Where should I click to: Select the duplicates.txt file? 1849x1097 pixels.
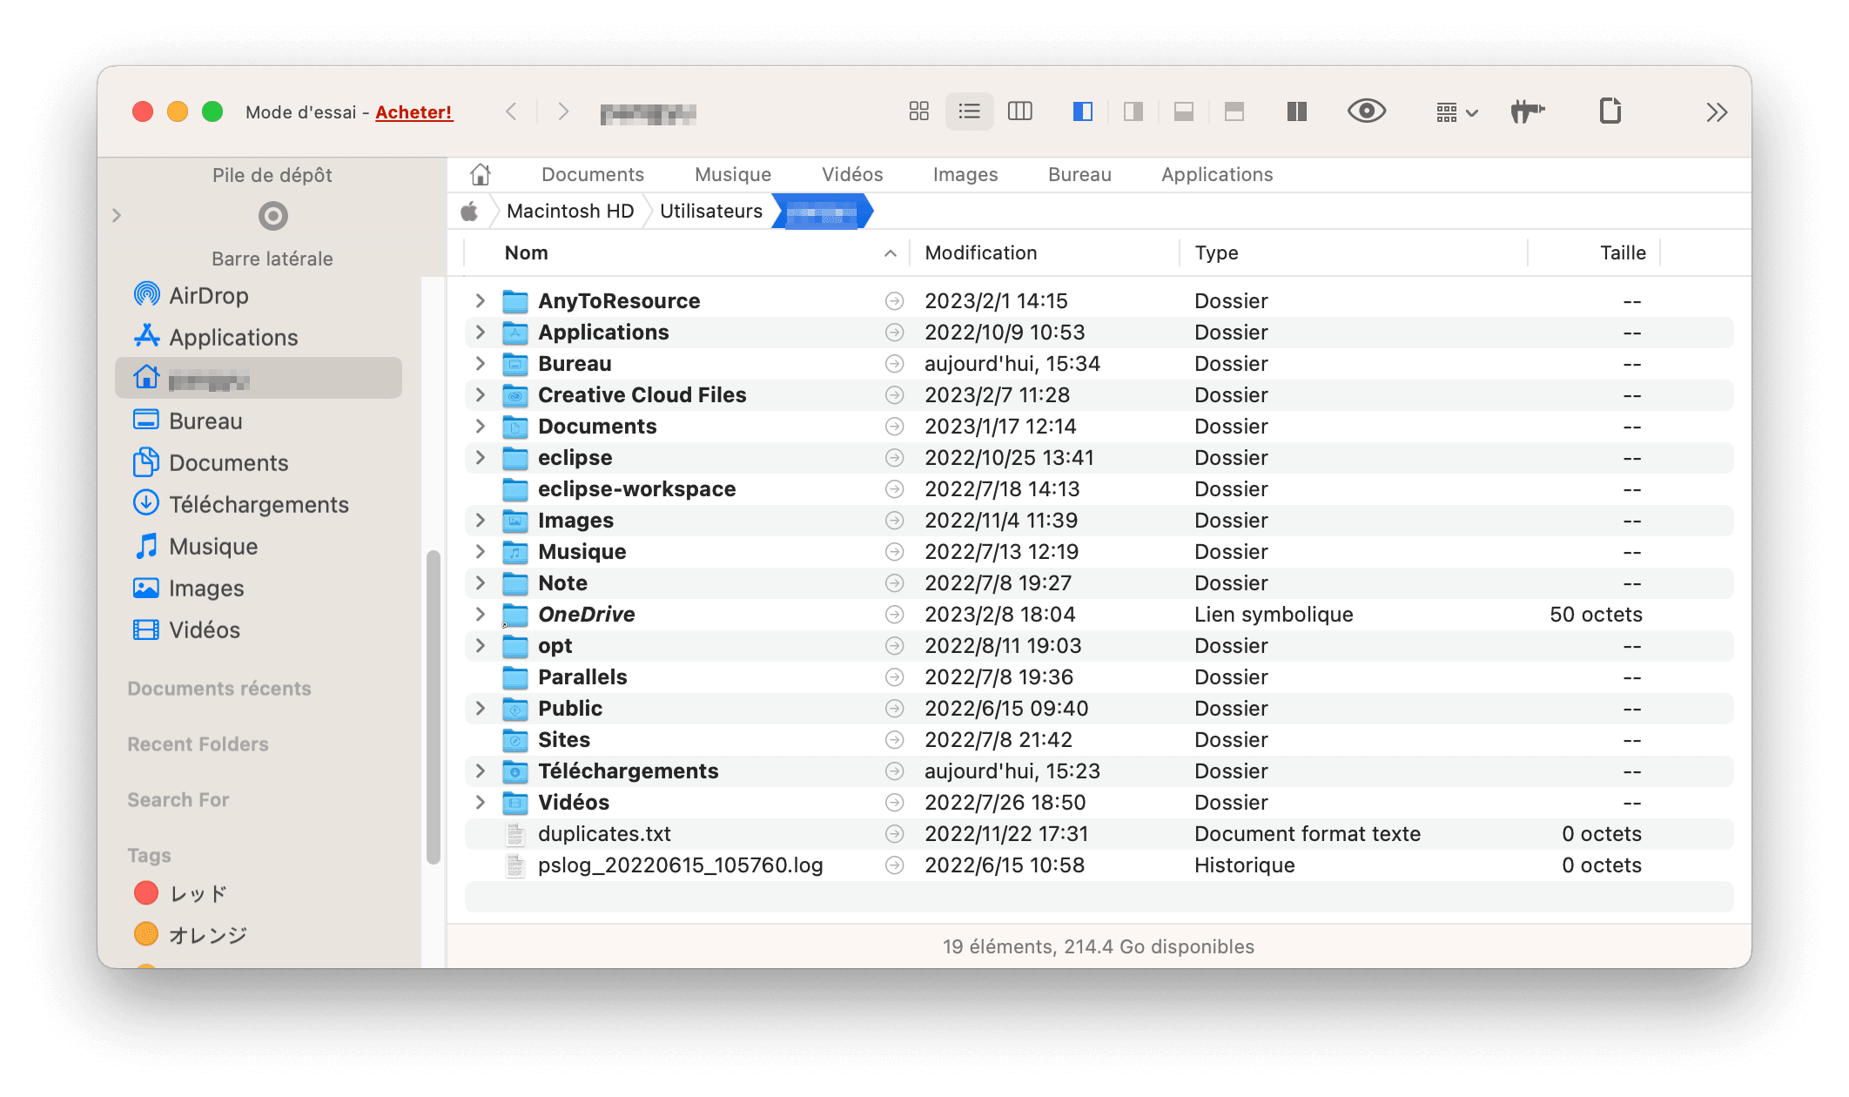click(x=1099, y=833)
